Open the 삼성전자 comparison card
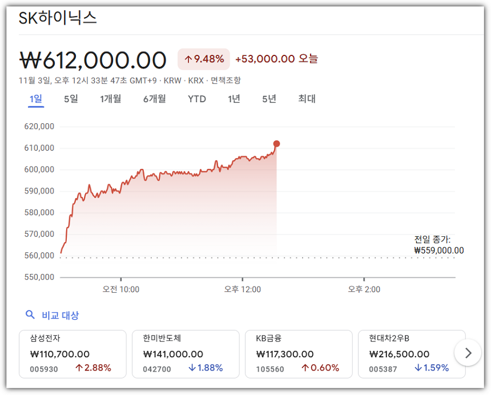 tap(73, 353)
